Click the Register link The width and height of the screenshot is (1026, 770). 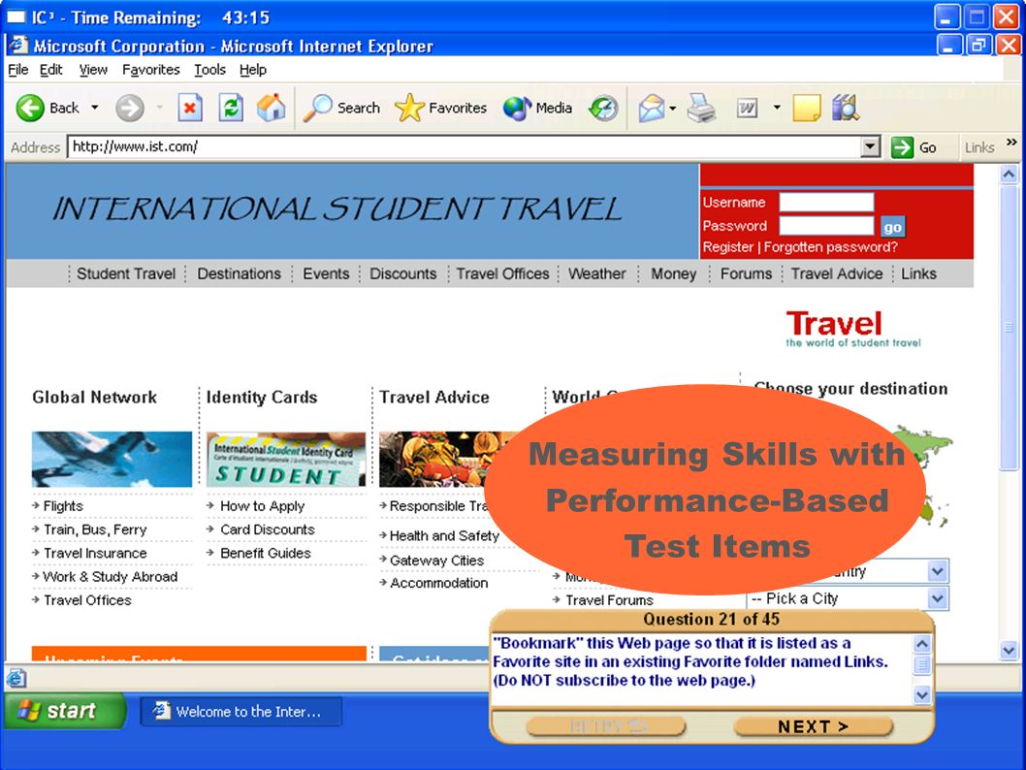tap(727, 247)
